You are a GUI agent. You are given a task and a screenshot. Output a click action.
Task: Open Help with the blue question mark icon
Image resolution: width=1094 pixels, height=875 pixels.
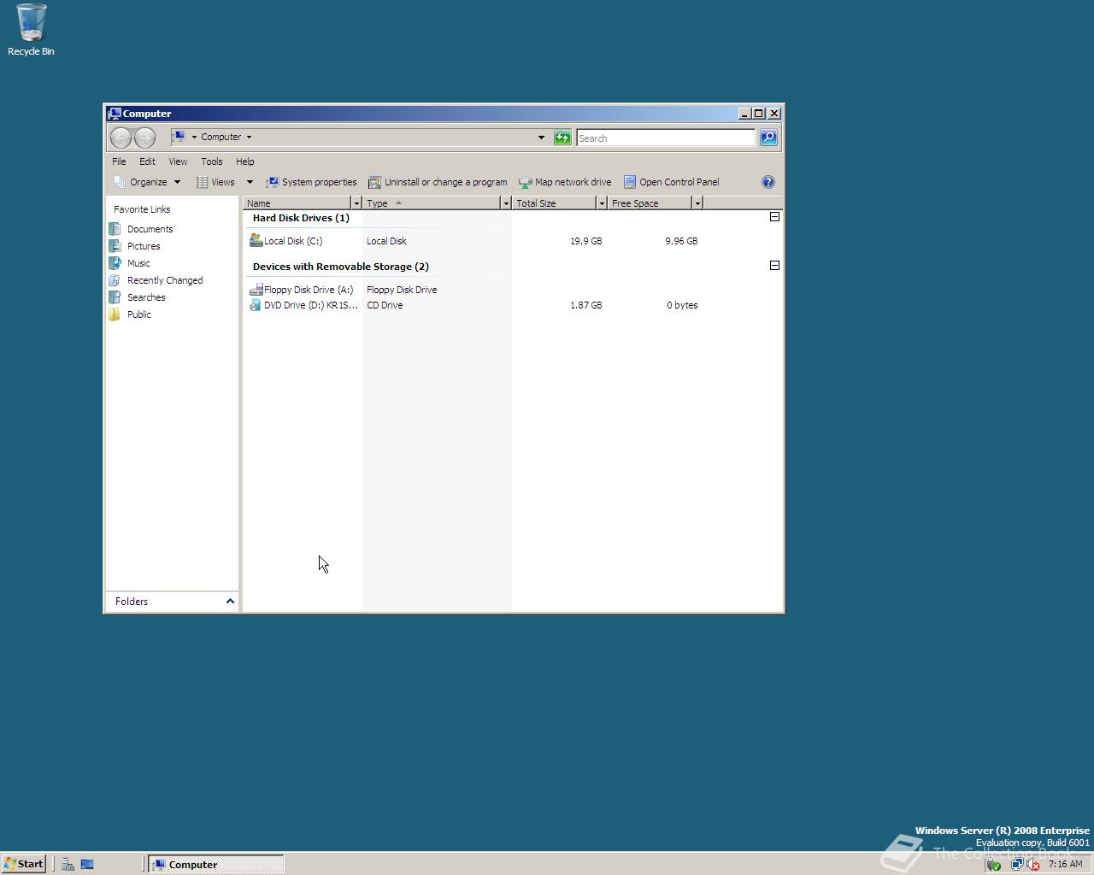(x=768, y=182)
